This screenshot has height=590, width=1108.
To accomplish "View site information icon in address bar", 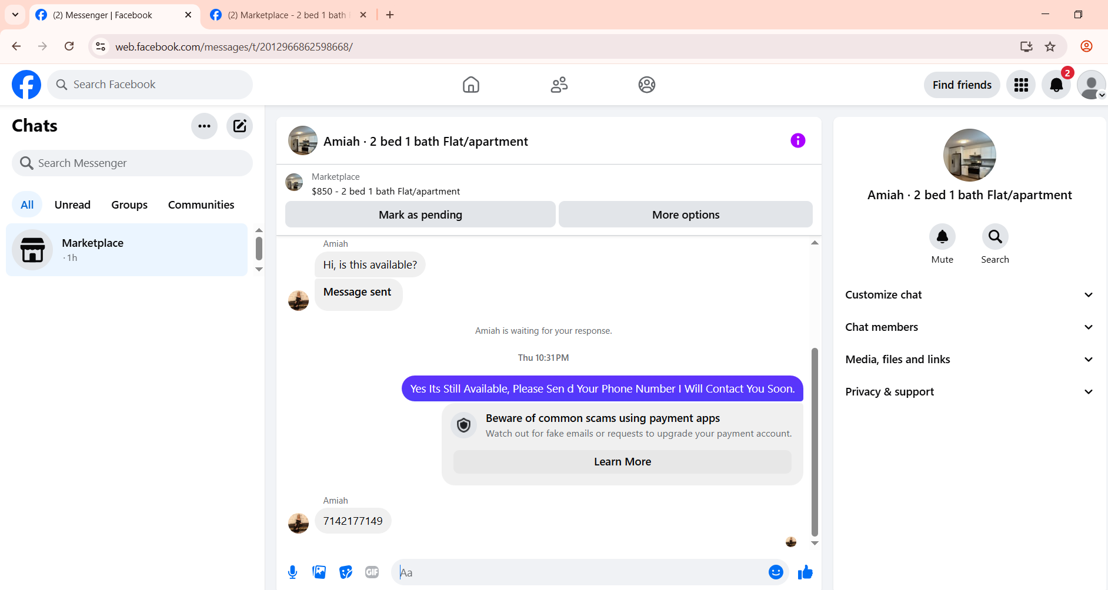I will tap(101, 46).
